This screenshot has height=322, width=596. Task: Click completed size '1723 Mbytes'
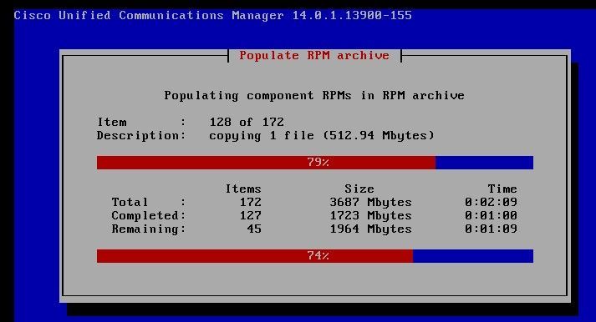tap(370, 216)
